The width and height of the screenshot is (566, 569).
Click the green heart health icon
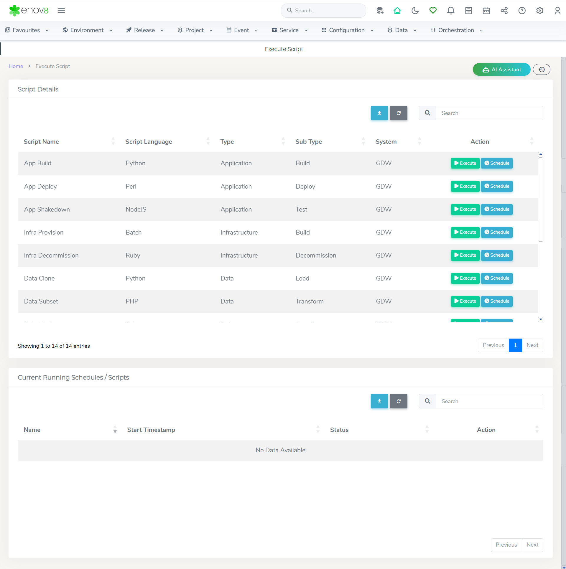point(433,11)
